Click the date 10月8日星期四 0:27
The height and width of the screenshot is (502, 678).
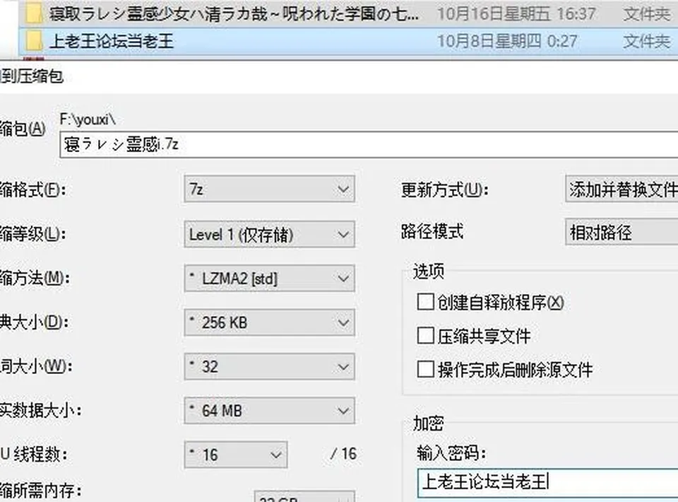[507, 42]
